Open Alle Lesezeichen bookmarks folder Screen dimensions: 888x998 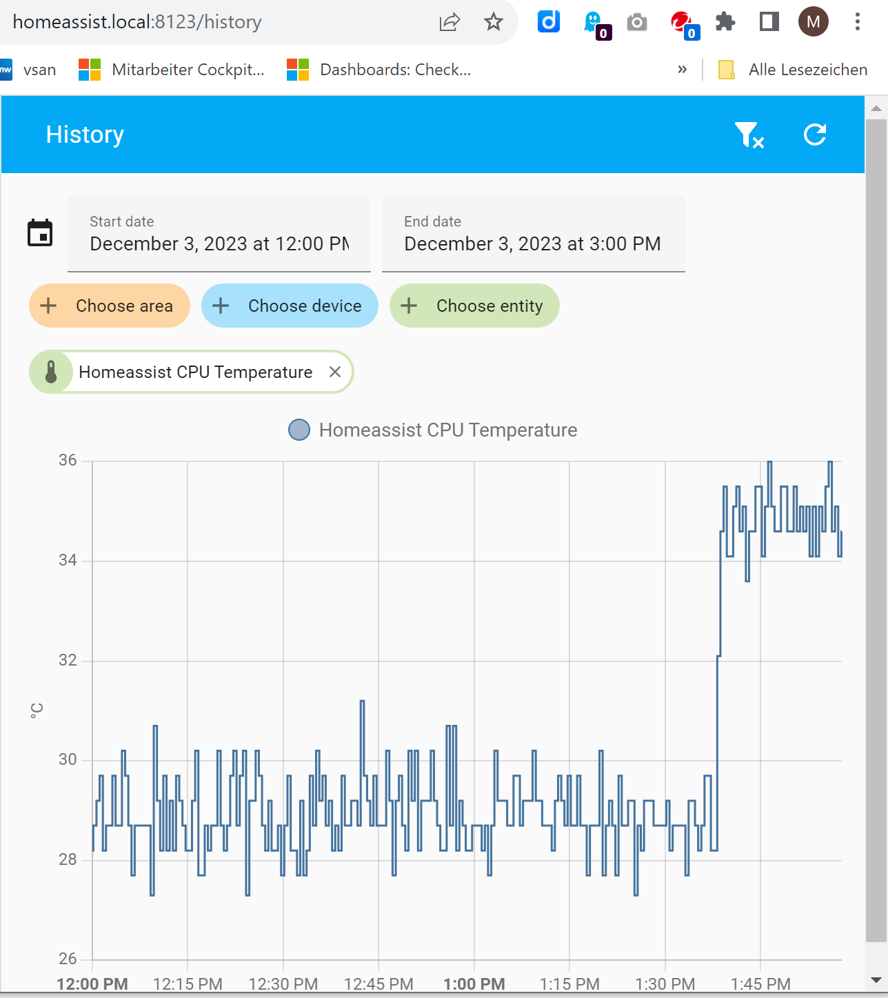(793, 70)
